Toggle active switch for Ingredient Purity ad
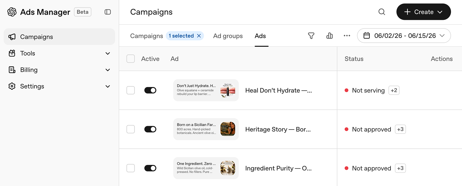462x186 pixels. click(x=150, y=168)
